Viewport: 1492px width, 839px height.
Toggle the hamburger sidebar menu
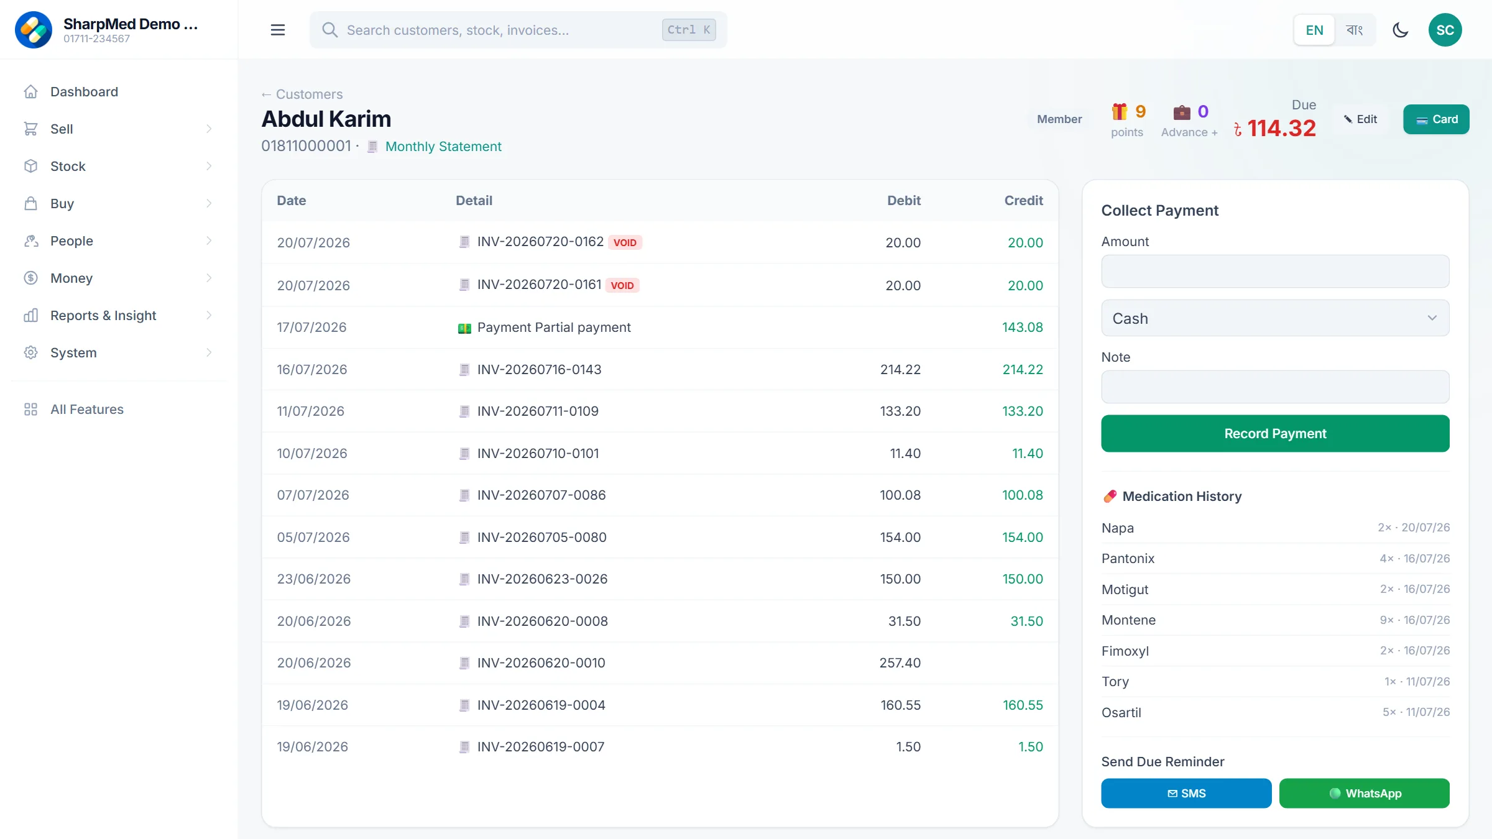278,30
